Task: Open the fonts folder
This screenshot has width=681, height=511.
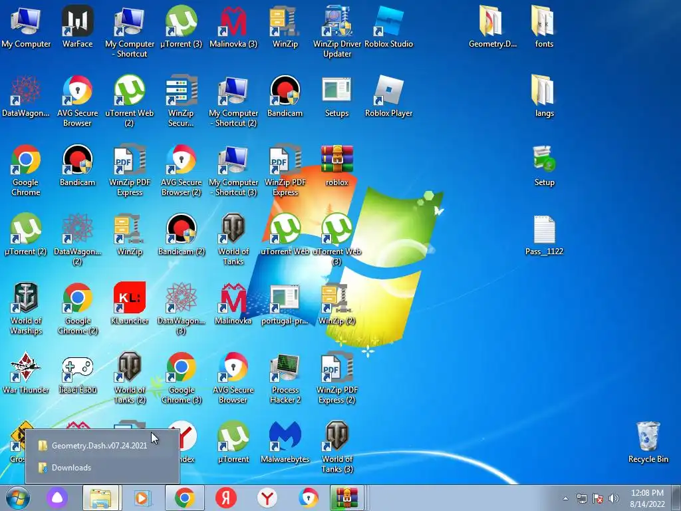Action: tap(544, 26)
